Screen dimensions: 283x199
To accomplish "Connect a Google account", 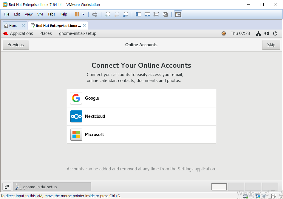I will [x=141, y=98].
